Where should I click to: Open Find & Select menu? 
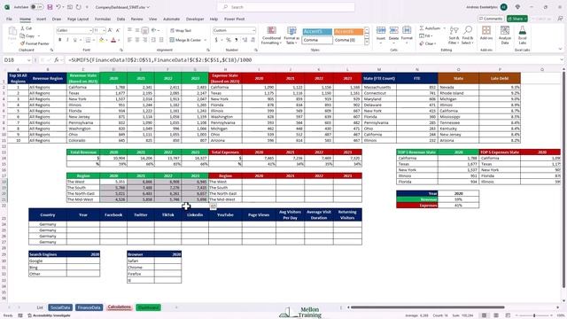pyautogui.click(x=468, y=35)
